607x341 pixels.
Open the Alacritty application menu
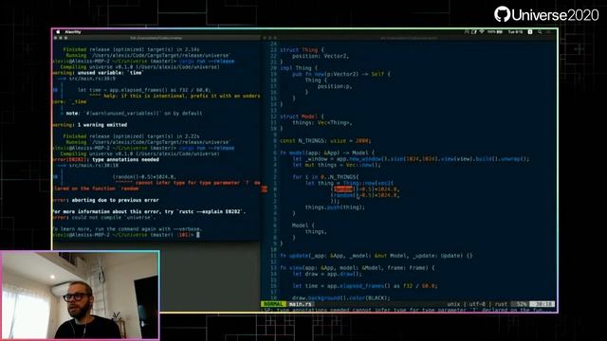coord(73,32)
